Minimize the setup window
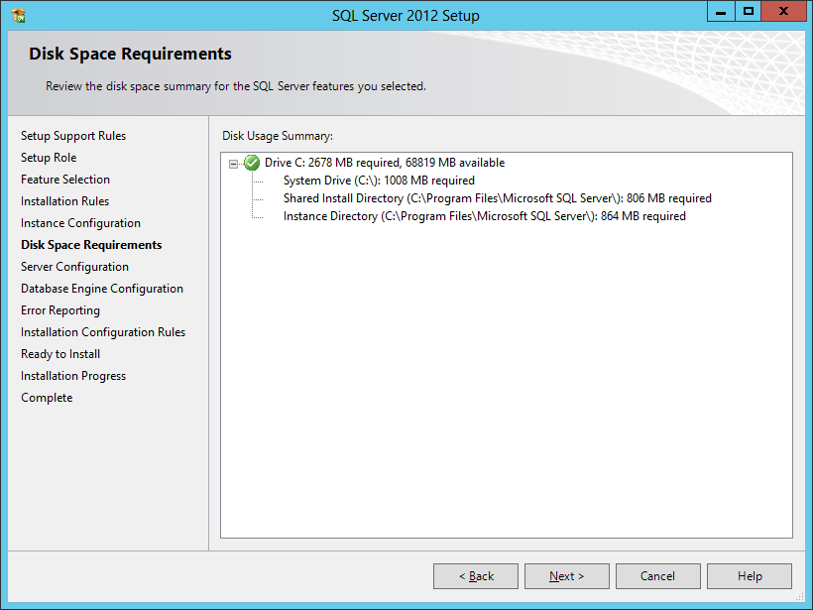 (x=721, y=12)
